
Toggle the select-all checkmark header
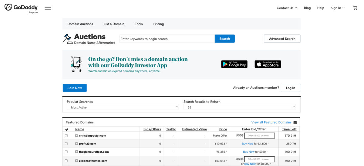pos(66,129)
